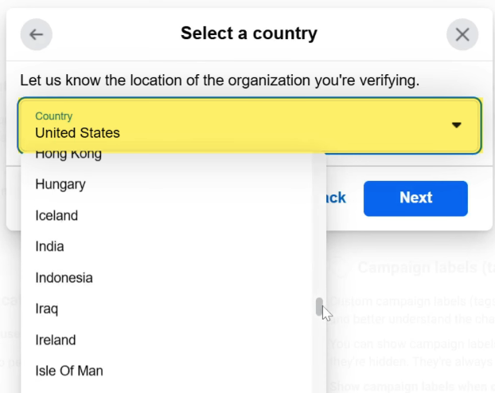Screen dimensions: 495x393
Task: Click the Country dropdown caret arrow
Action: tap(457, 125)
